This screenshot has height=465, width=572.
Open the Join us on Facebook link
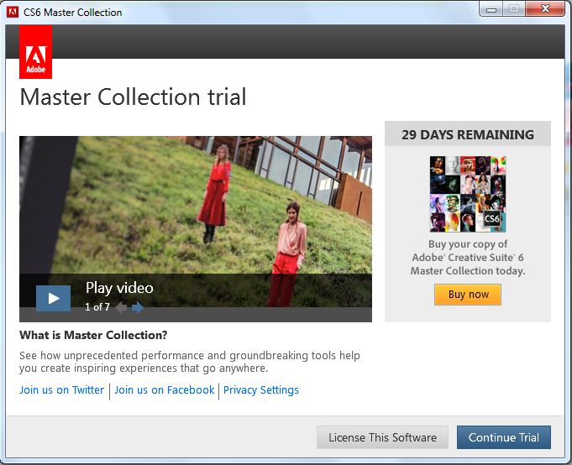coord(164,390)
